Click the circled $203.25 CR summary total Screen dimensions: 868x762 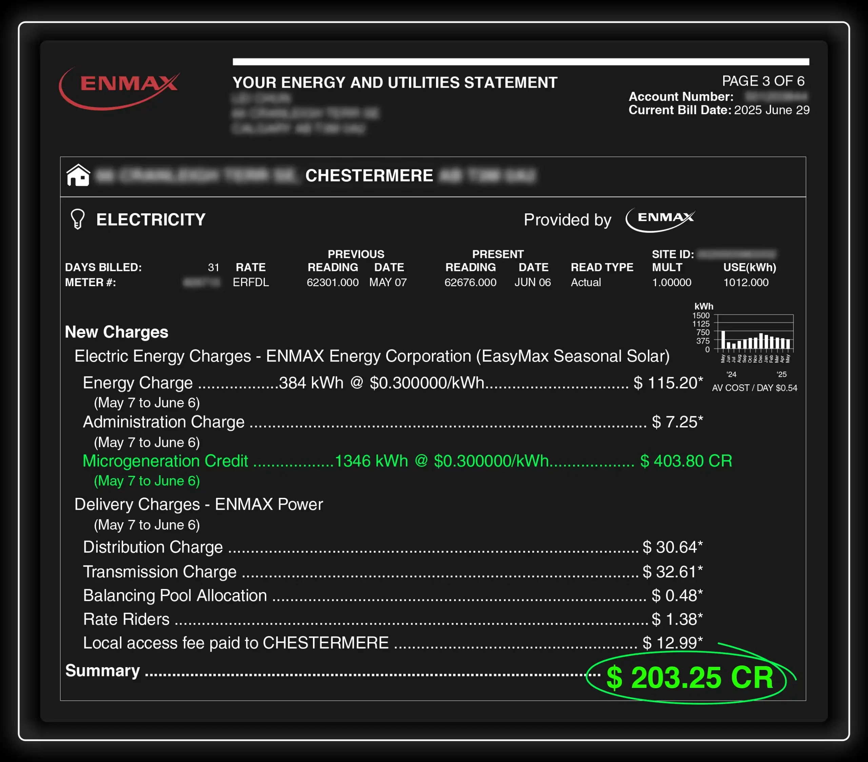[x=690, y=678]
